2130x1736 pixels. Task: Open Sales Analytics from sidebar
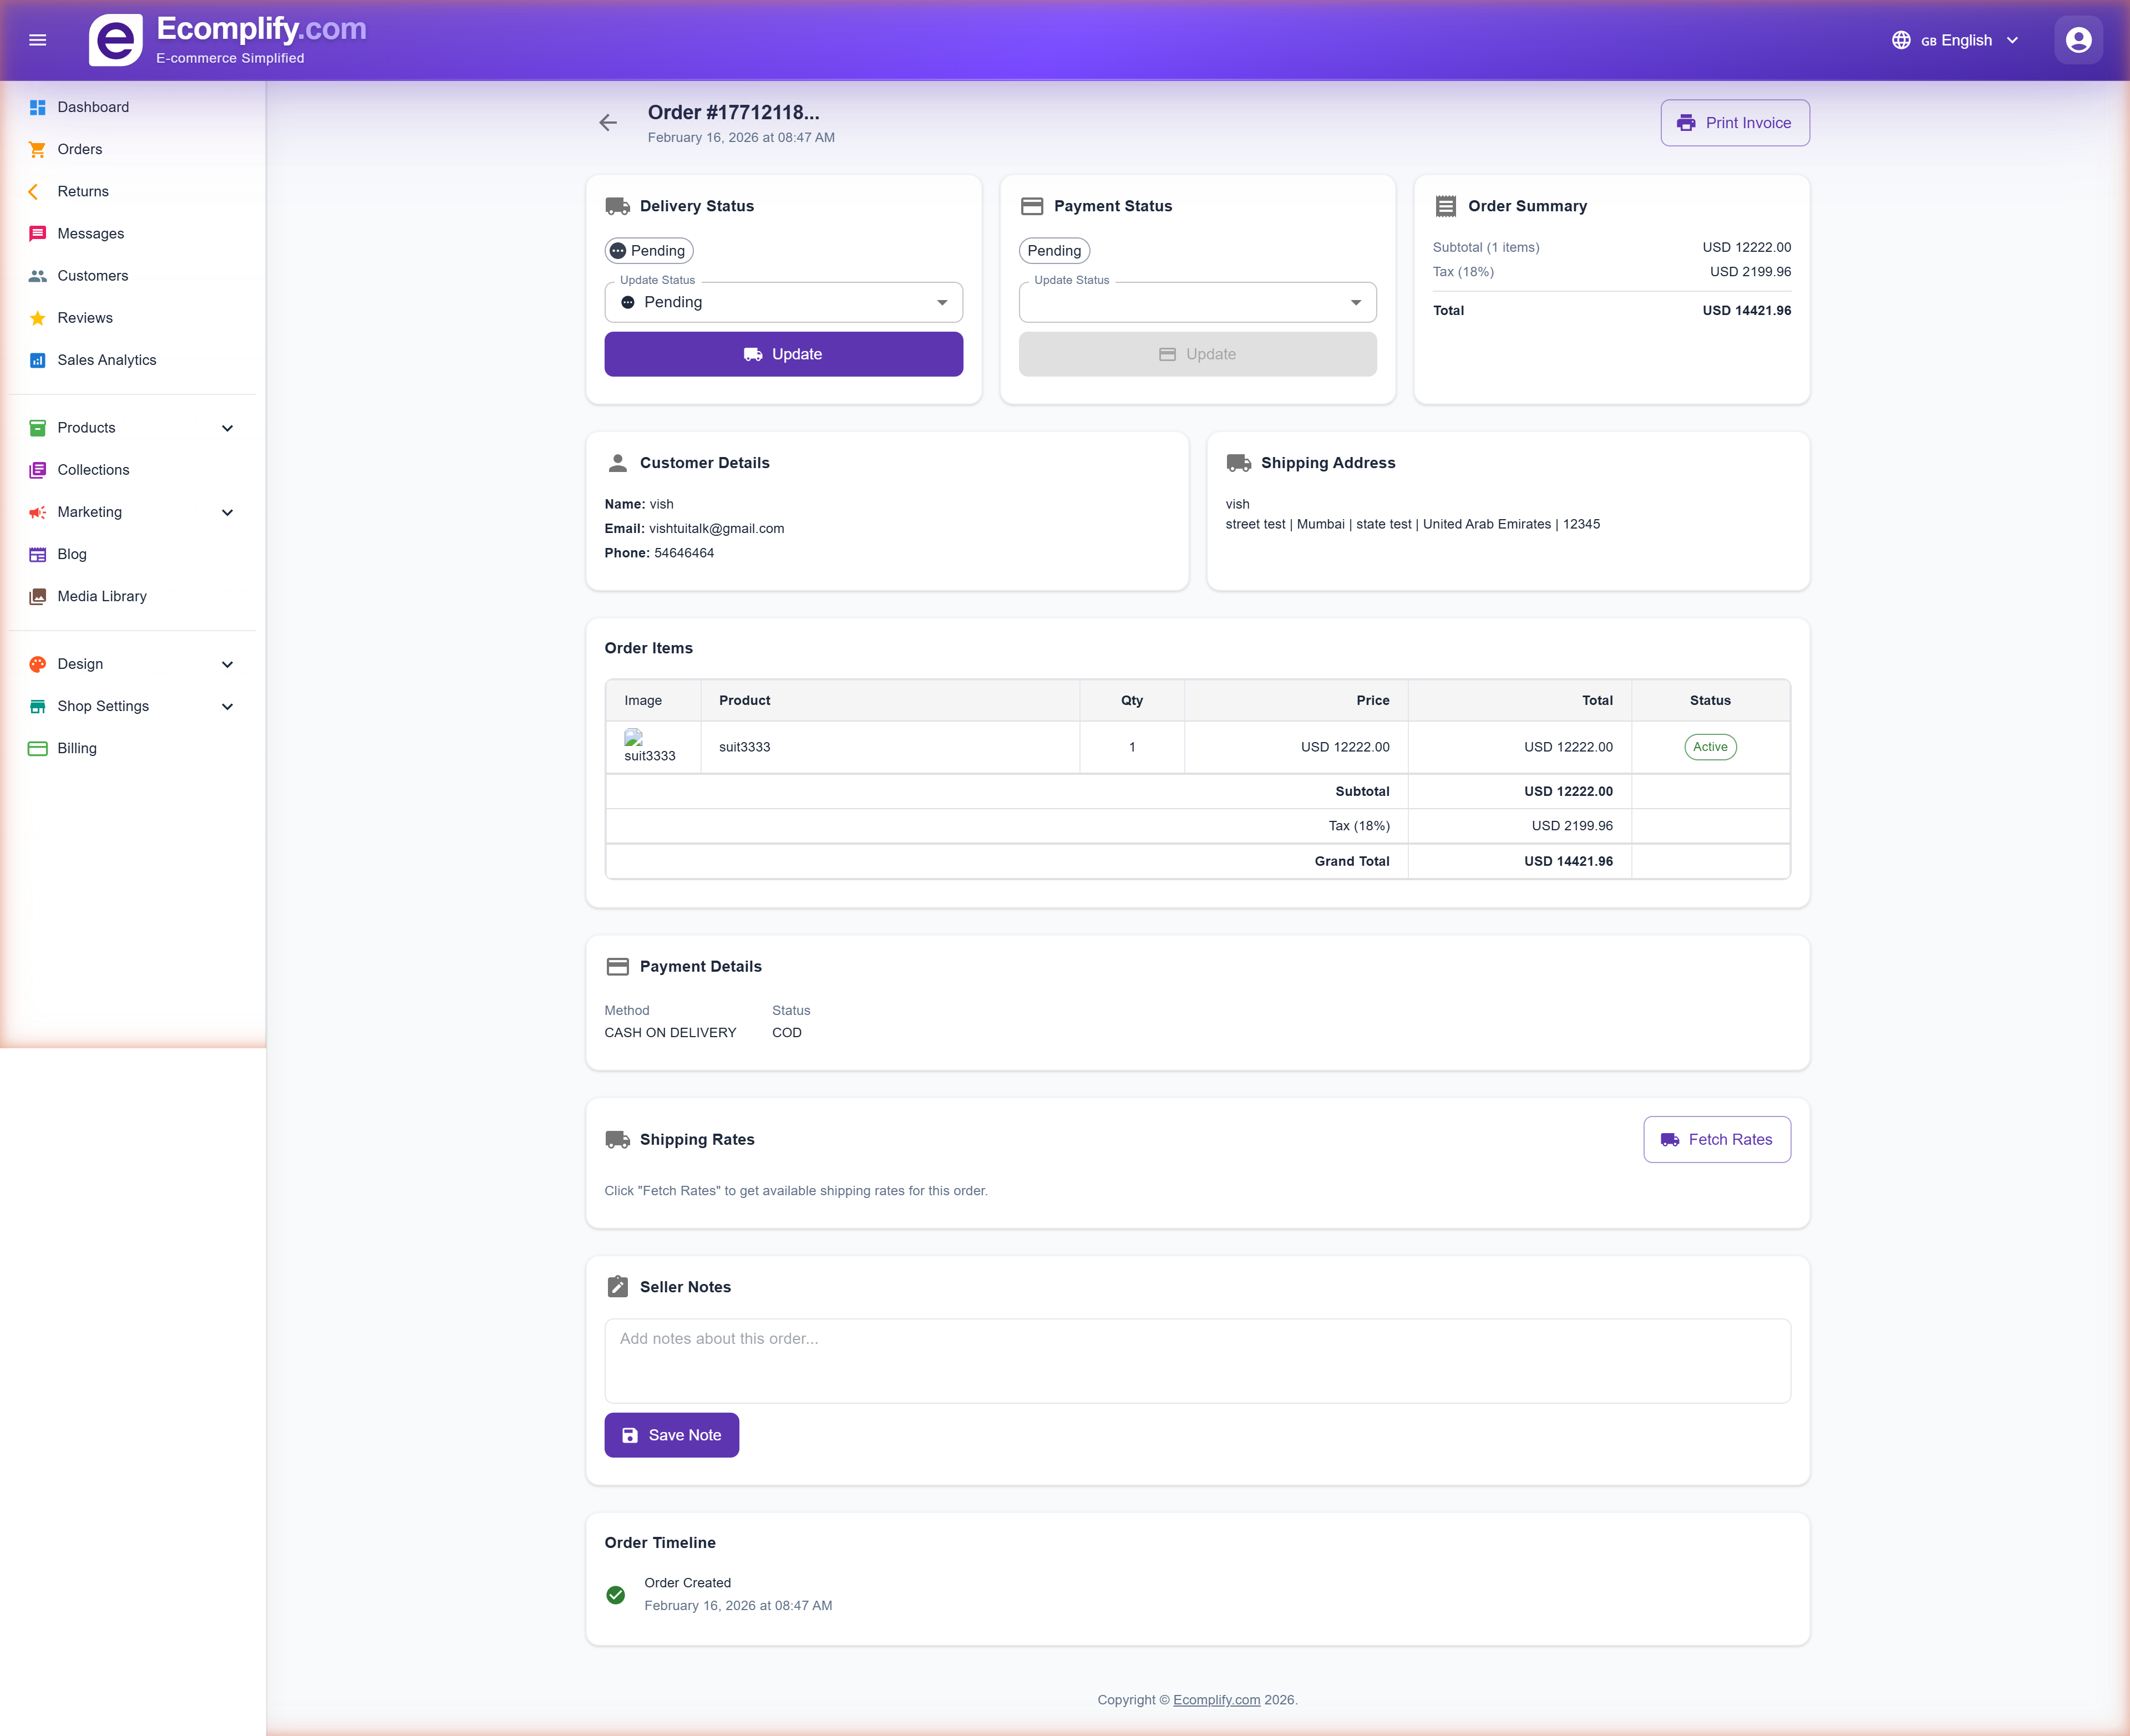(x=106, y=360)
